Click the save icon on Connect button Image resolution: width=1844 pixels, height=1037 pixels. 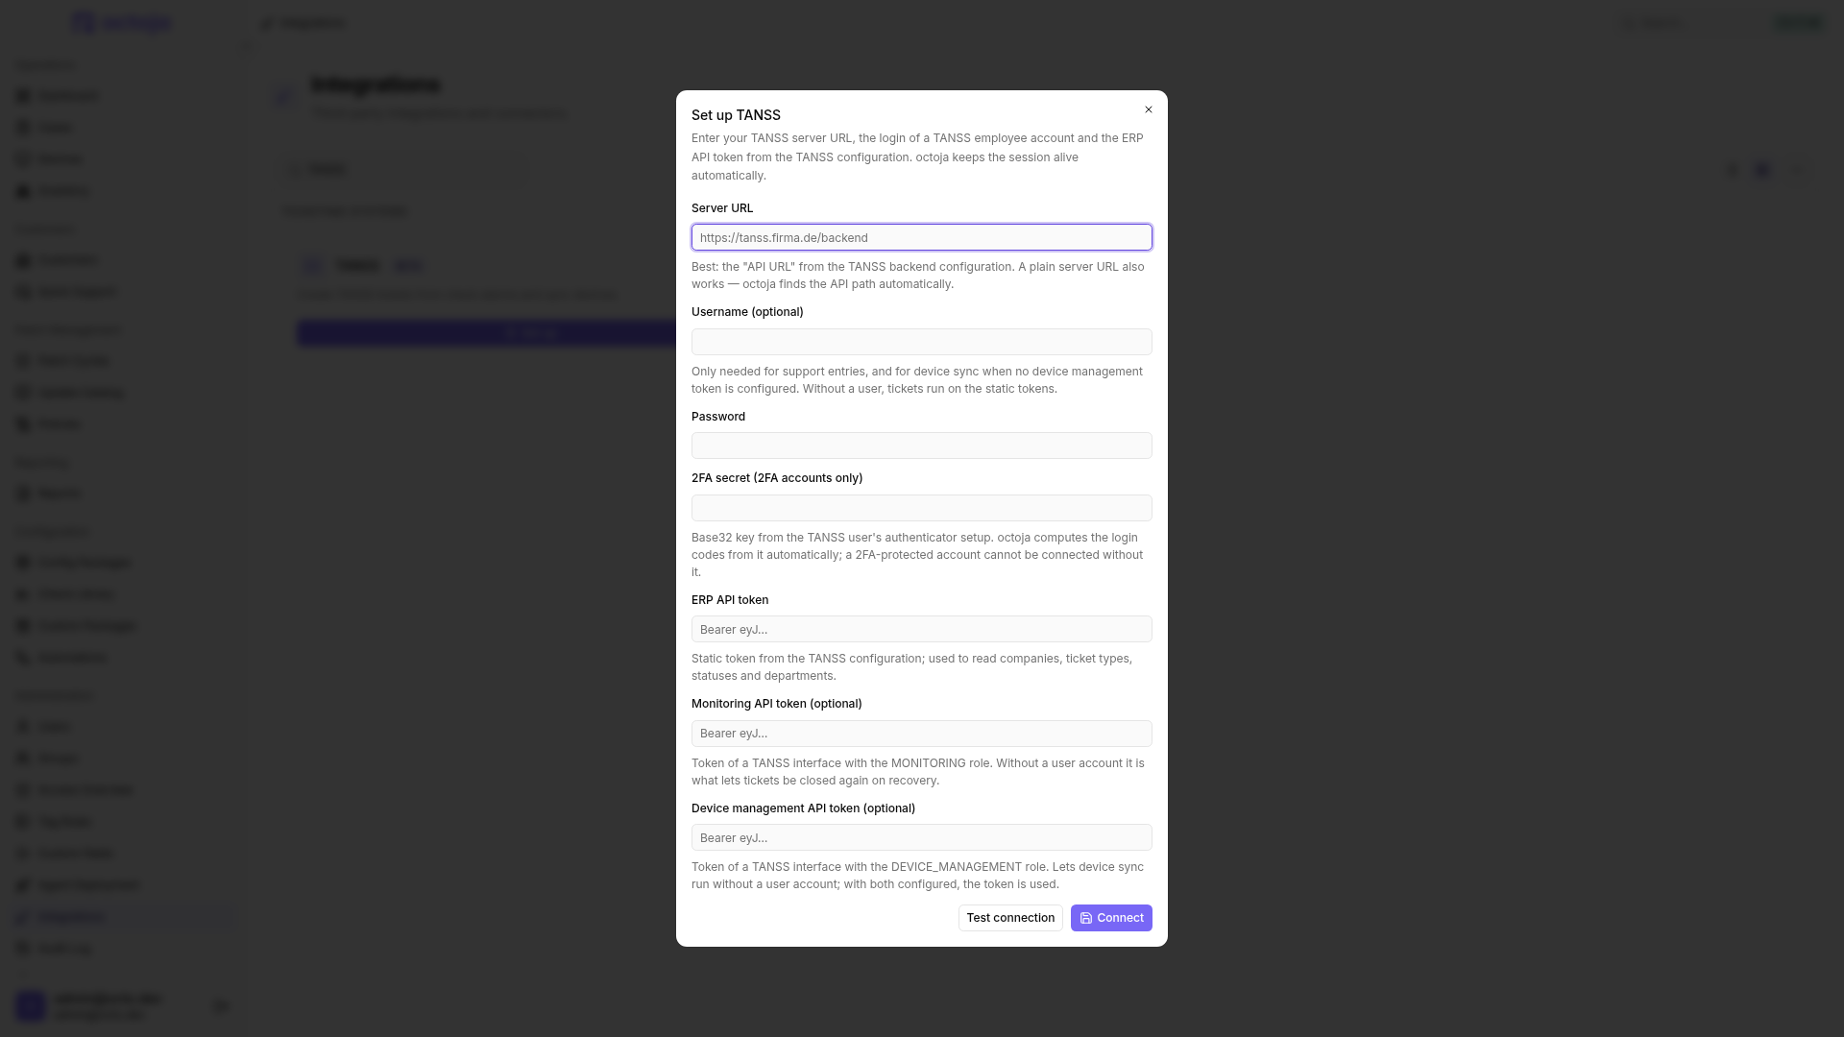point(1086,918)
